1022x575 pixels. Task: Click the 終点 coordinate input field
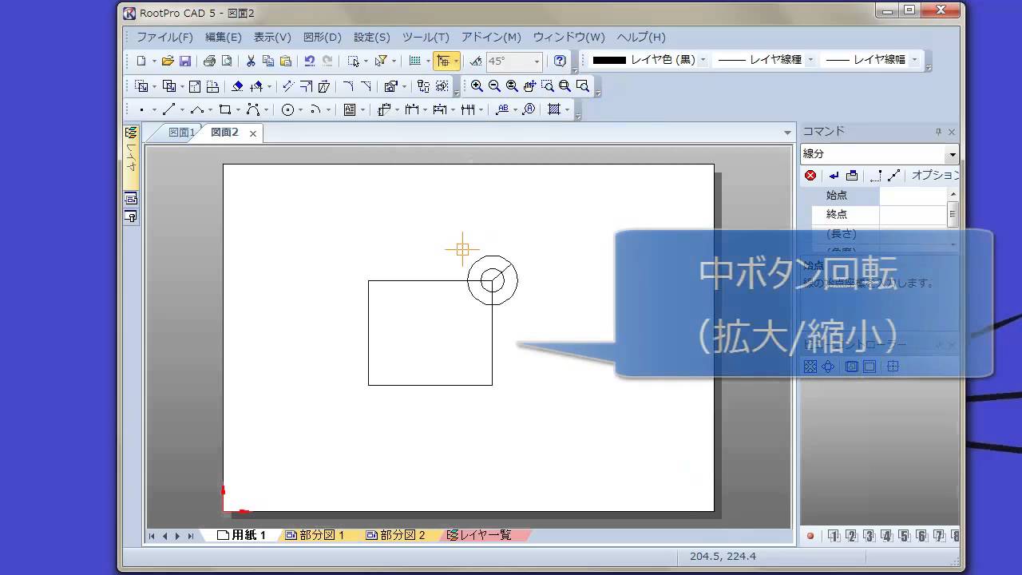913,214
